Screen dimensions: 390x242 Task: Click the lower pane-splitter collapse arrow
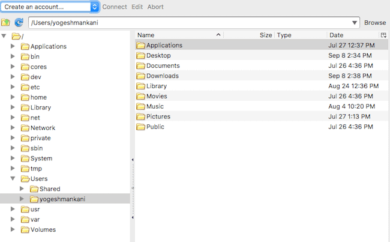(133, 217)
